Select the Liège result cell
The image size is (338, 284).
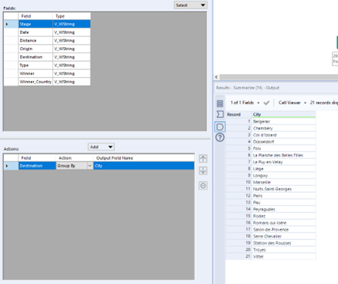pos(283,168)
